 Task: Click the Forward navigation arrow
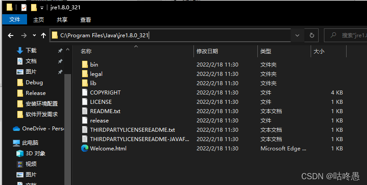click(24, 35)
